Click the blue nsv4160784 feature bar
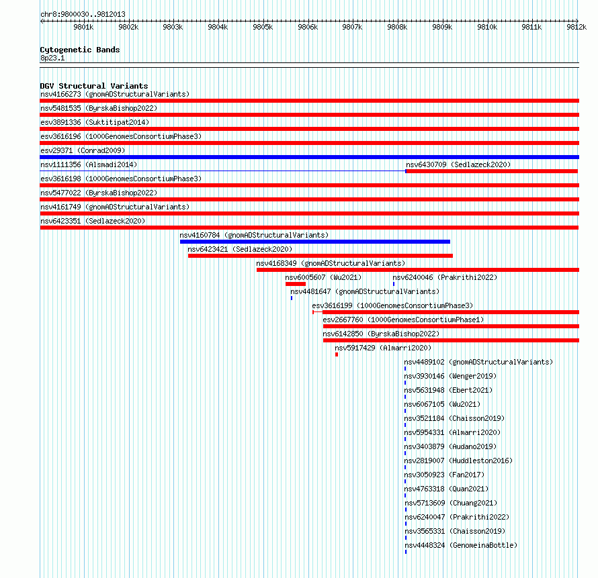Viewport: 598px width, 578px height. click(315, 242)
